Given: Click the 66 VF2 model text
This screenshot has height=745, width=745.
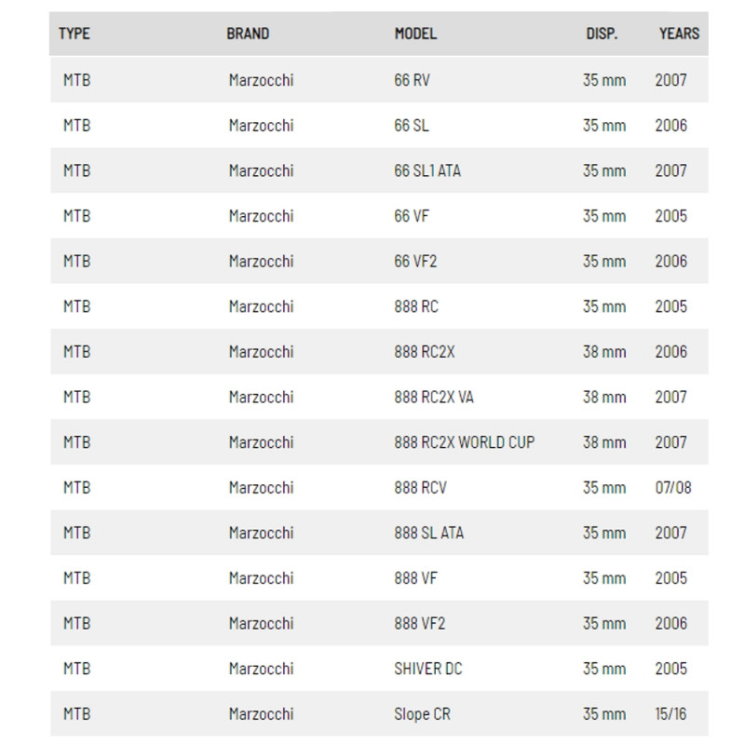Looking at the screenshot, I should [415, 262].
